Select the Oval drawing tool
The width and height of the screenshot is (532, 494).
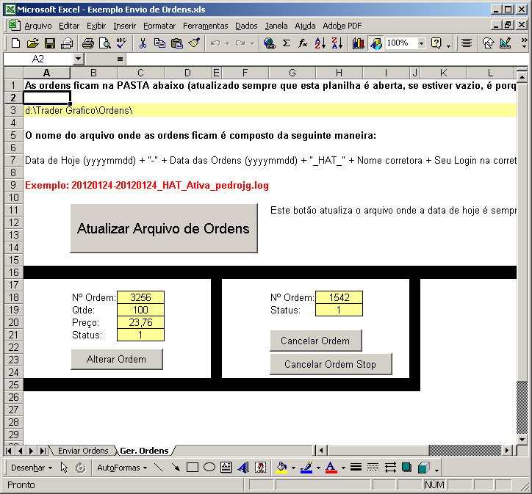(209, 468)
